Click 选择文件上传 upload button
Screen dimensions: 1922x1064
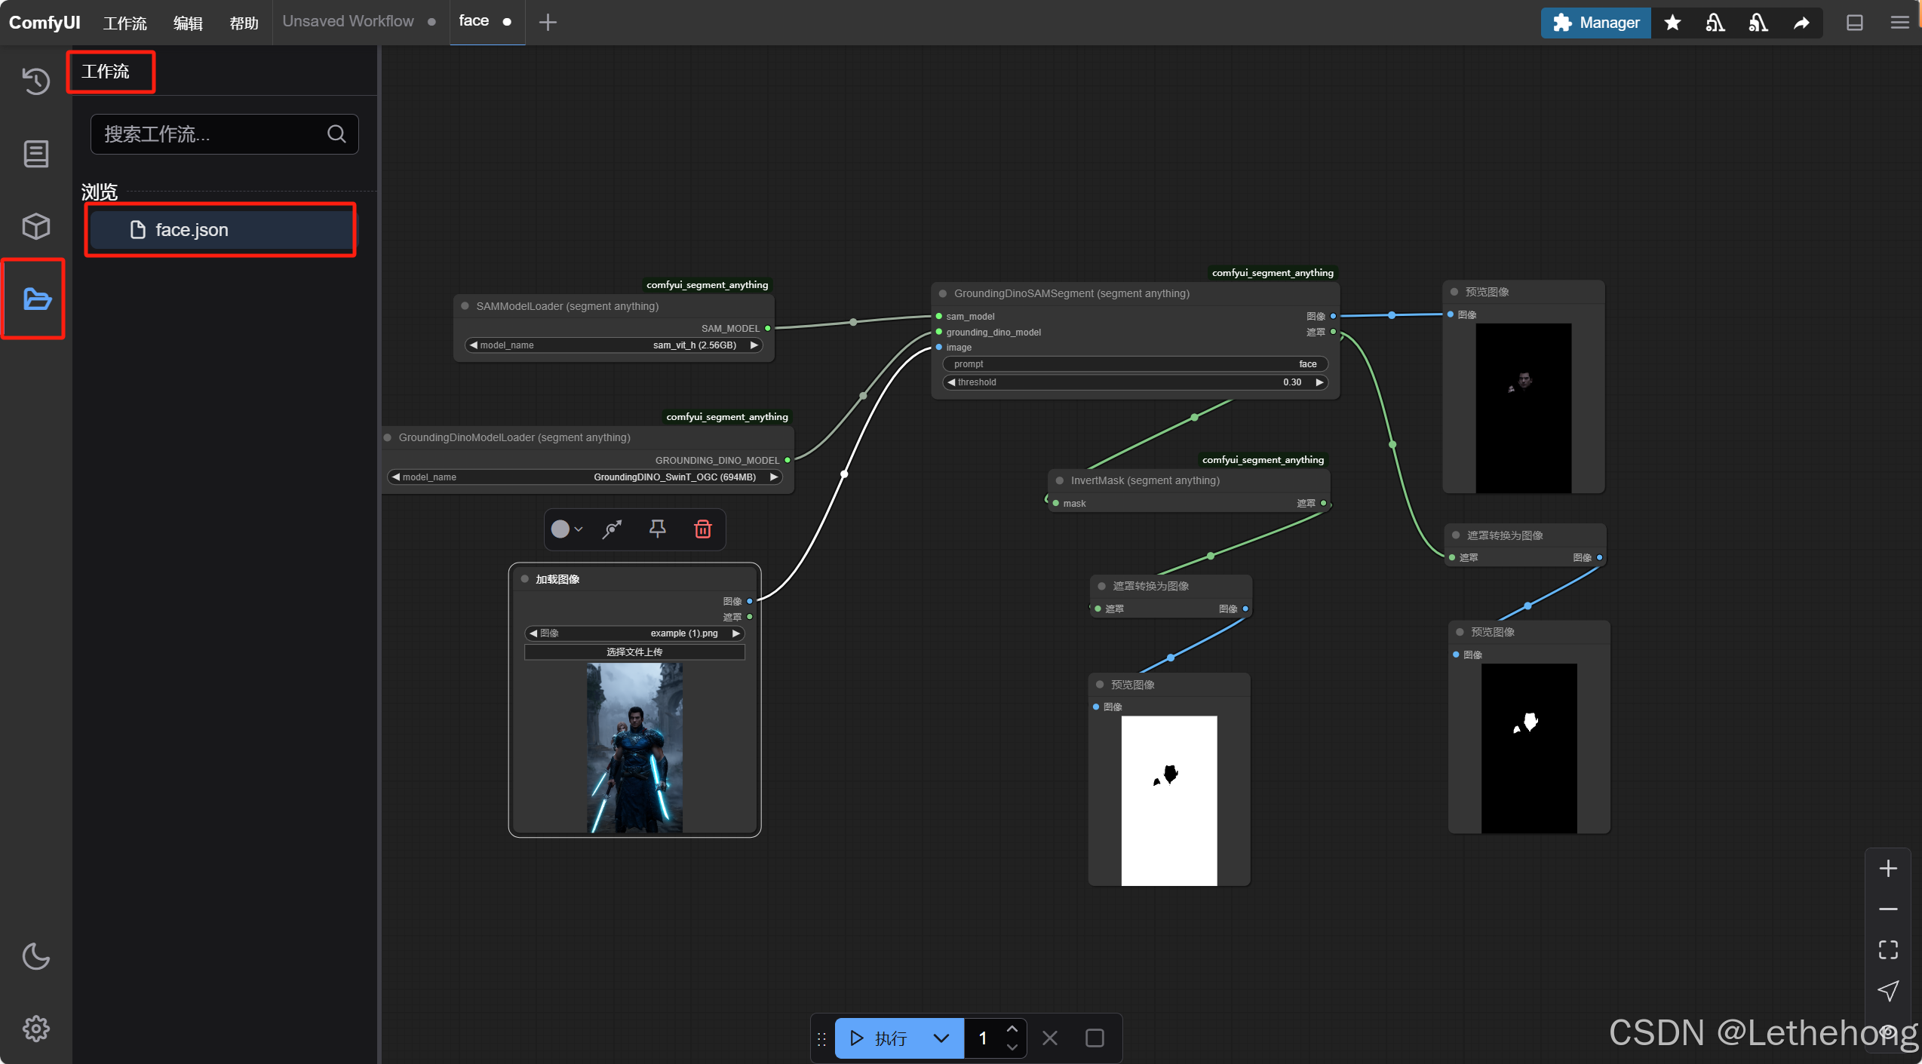point(634,652)
